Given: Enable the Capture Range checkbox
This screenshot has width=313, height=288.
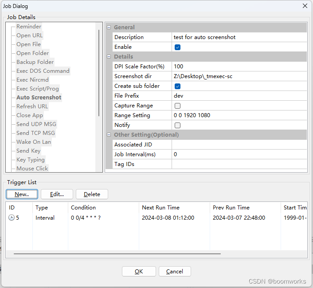Looking at the screenshot, I should point(177,106).
